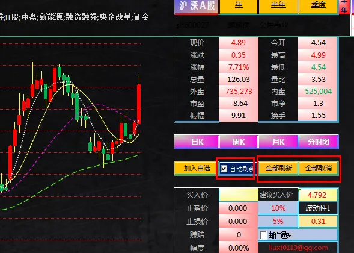
Task: Click the 幅度 value 0.00%
Action: [x=238, y=248]
